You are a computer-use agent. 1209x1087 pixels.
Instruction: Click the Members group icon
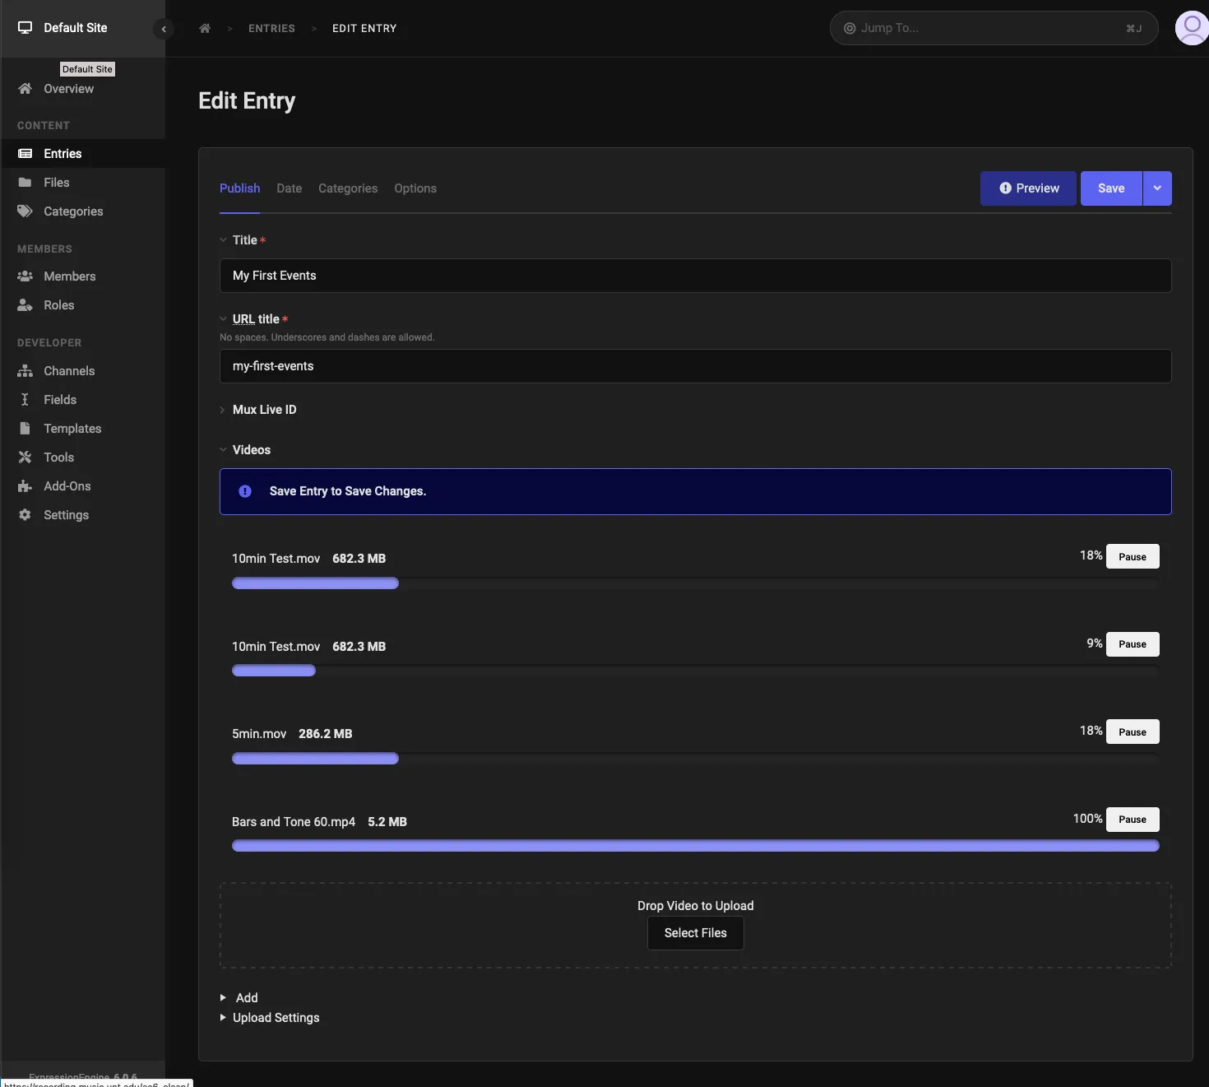[x=25, y=276]
